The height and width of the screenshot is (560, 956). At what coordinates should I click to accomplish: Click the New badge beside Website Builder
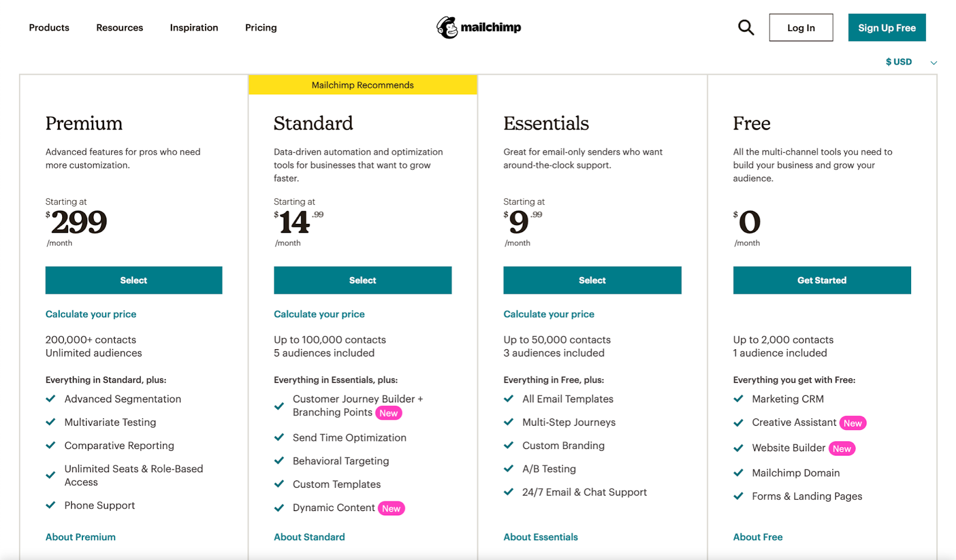tap(842, 449)
